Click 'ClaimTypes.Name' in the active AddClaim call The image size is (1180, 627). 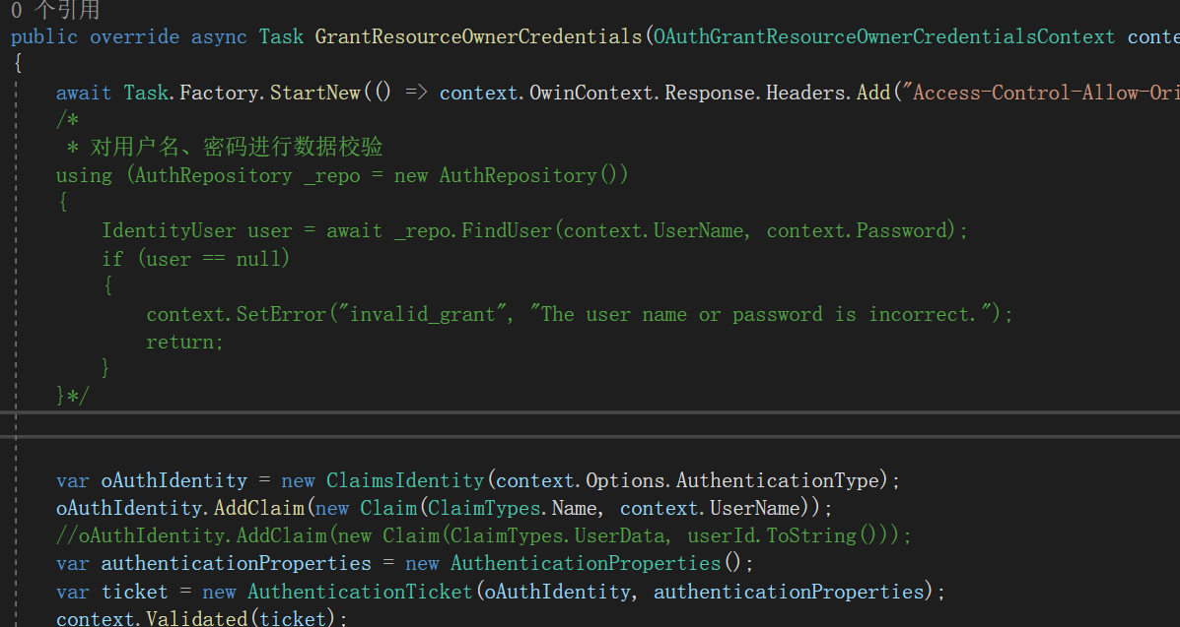pyautogui.click(x=513, y=508)
